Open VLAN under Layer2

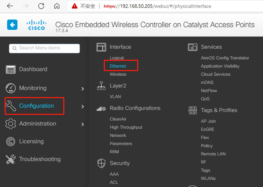(115, 97)
